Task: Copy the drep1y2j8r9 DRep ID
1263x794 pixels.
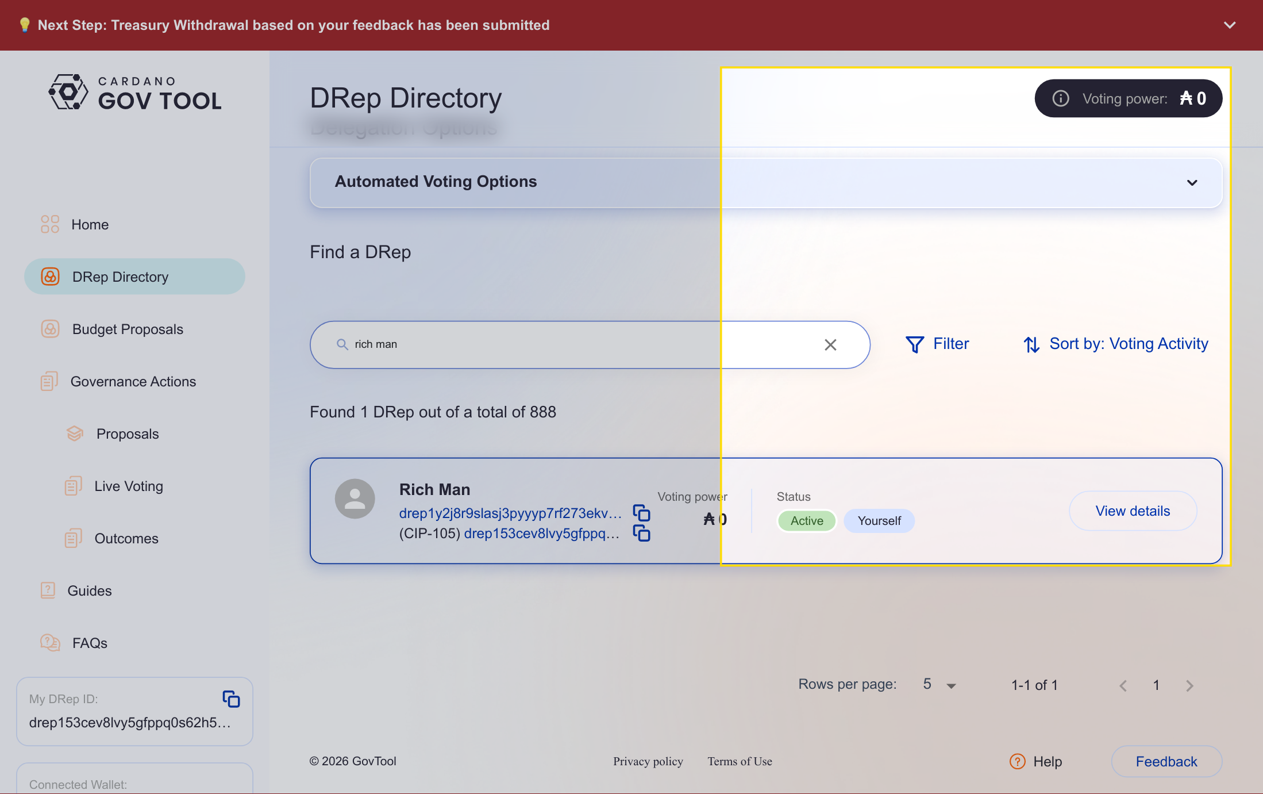Action: pyautogui.click(x=641, y=512)
